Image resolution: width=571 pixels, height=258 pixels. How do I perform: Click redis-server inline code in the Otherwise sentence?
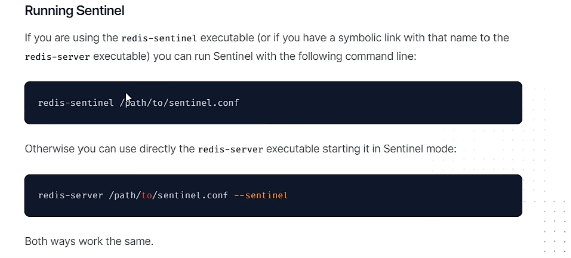click(x=230, y=149)
